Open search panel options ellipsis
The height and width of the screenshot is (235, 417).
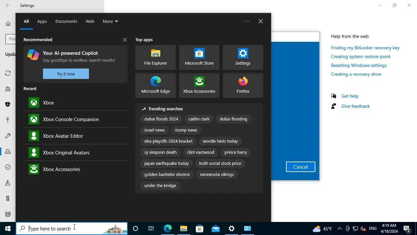[x=247, y=21]
